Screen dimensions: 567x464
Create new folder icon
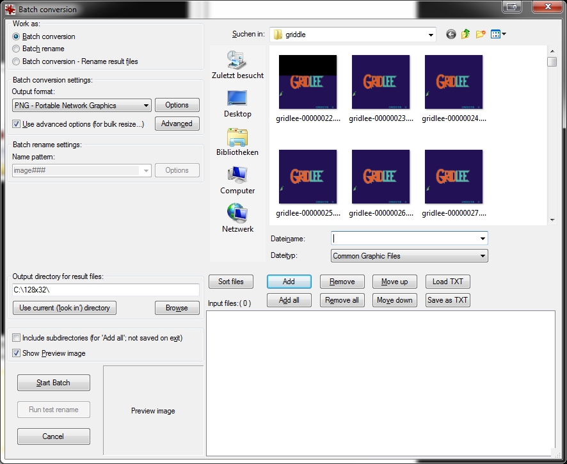tap(481, 35)
